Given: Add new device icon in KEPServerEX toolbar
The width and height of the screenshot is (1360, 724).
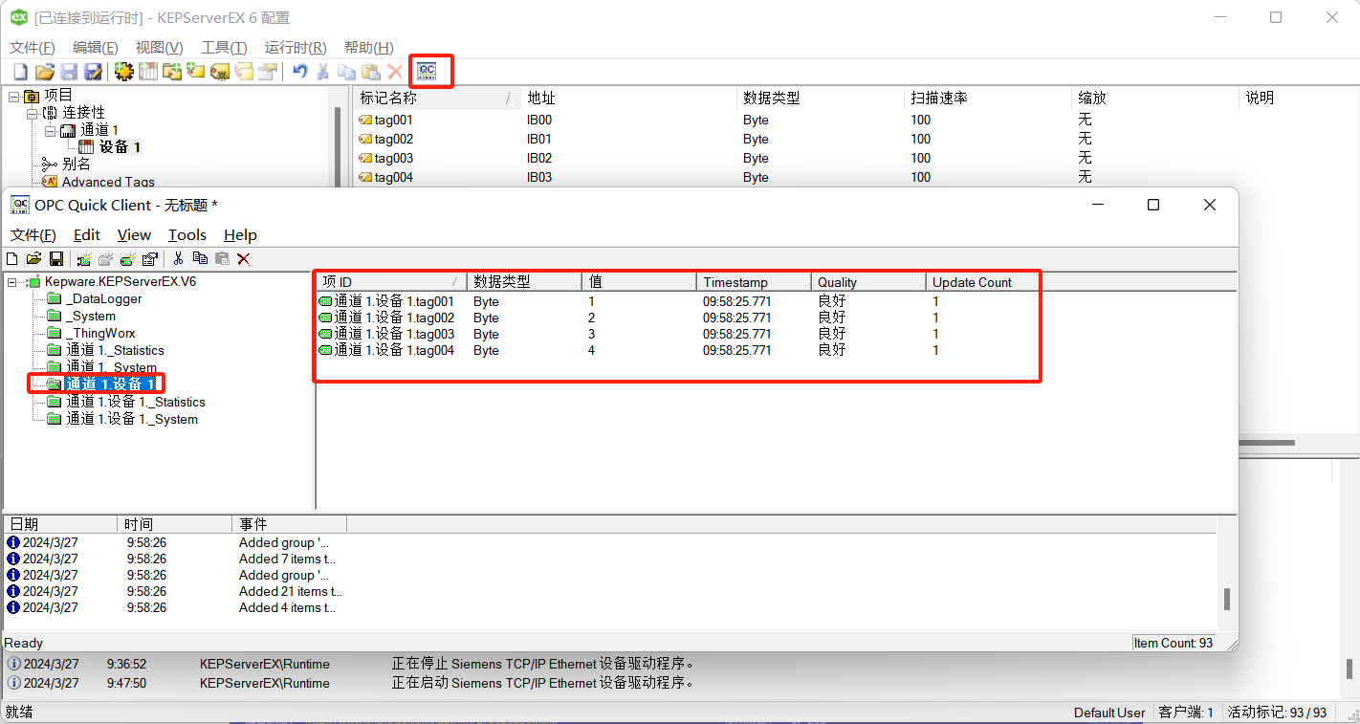Looking at the screenshot, I should point(148,72).
